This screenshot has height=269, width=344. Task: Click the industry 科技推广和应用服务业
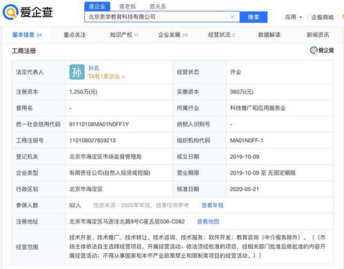[258, 108]
